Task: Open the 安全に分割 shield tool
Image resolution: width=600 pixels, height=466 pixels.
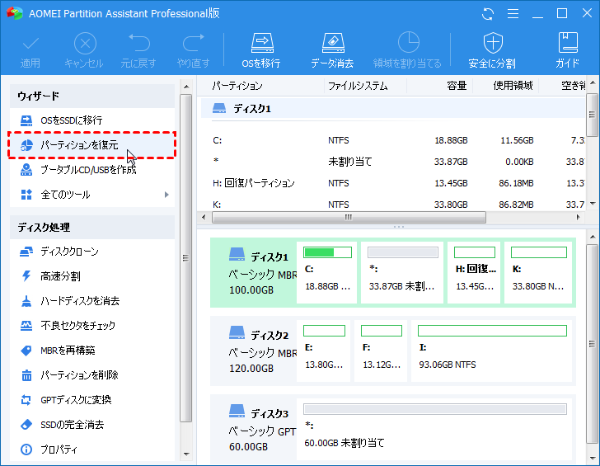Action: 493,51
